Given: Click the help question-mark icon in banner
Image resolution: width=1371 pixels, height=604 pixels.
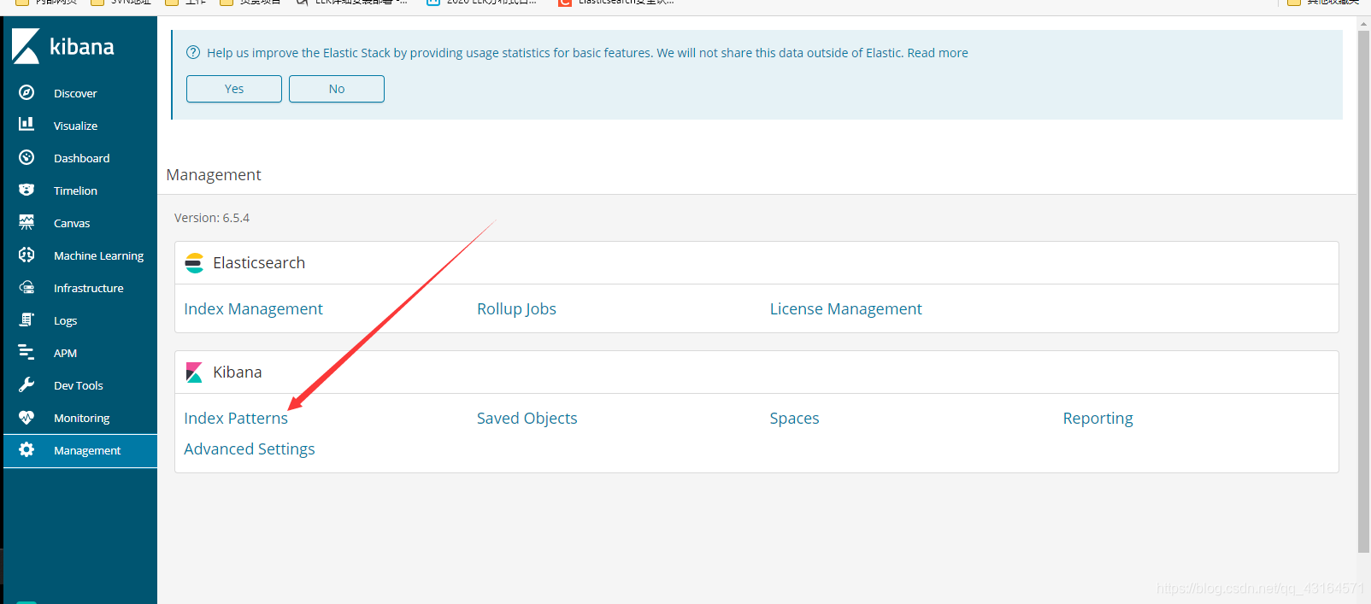Looking at the screenshot, I should coord(193,52).
